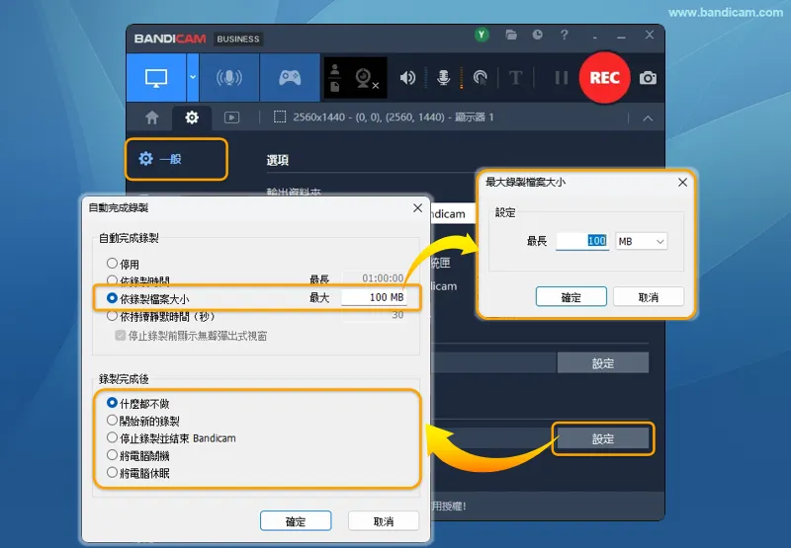Click 取消 in the 最大錄製檔案大小 dialog
The image size is (791, 548).
[649, 297]
